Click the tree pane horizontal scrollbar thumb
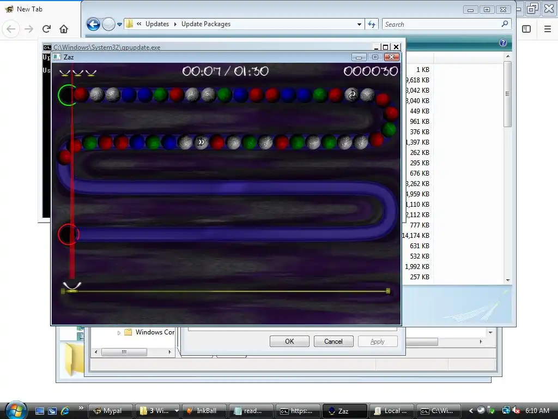The width and height of the screenshot is (558, 419). click(x=124, y=352)
